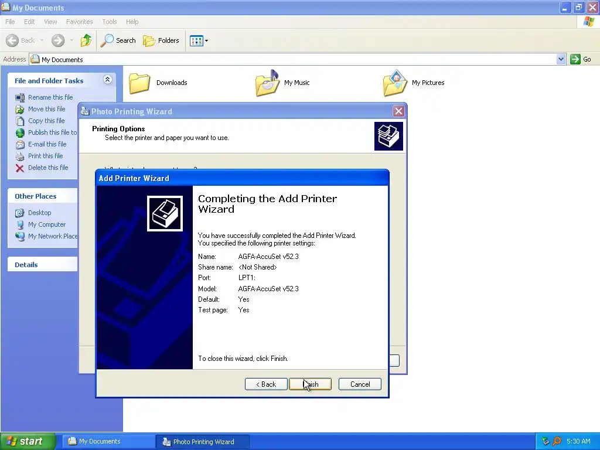Image resolution: width=600 pixels, height=450 pixels.
Task: Expand the Address bar dropdown
Action: coord(561,59)
